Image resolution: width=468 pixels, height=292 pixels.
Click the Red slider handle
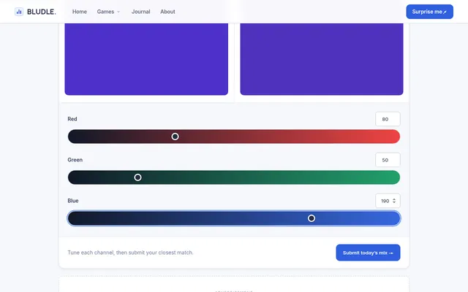[175, 137]
